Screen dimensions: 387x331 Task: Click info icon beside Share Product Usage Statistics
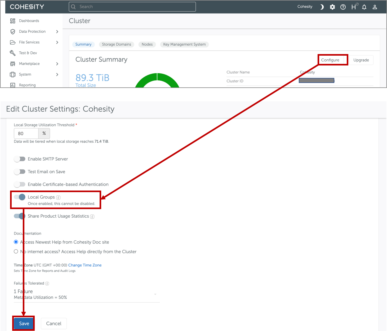[x=92, y=217]
